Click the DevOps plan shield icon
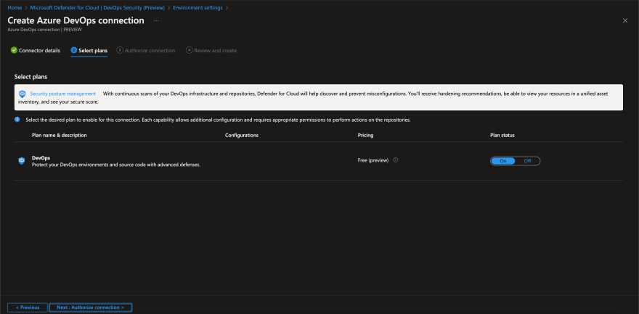The width and height of the screenshot is (639, 314). (x=22, y=161)
